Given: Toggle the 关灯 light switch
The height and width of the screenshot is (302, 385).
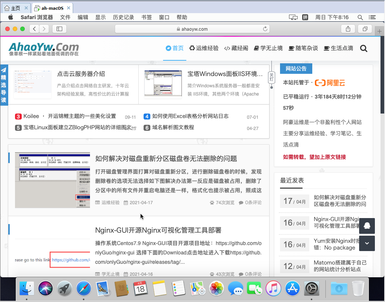Looking at the screenshot, I should pos(272,77).
